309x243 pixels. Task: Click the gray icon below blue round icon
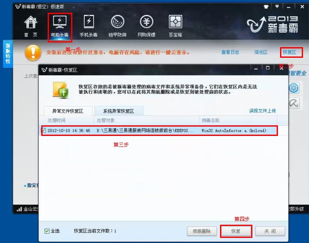coord(294,103)
